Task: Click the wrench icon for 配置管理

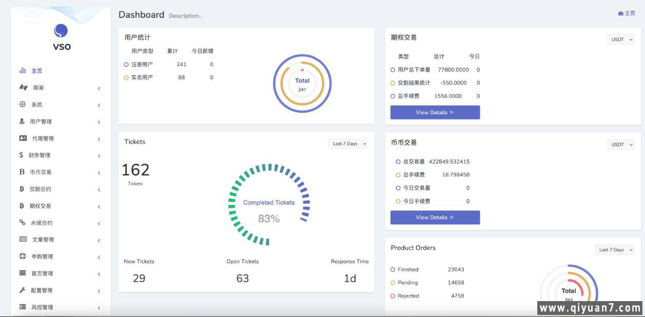Action: [23, 290]
